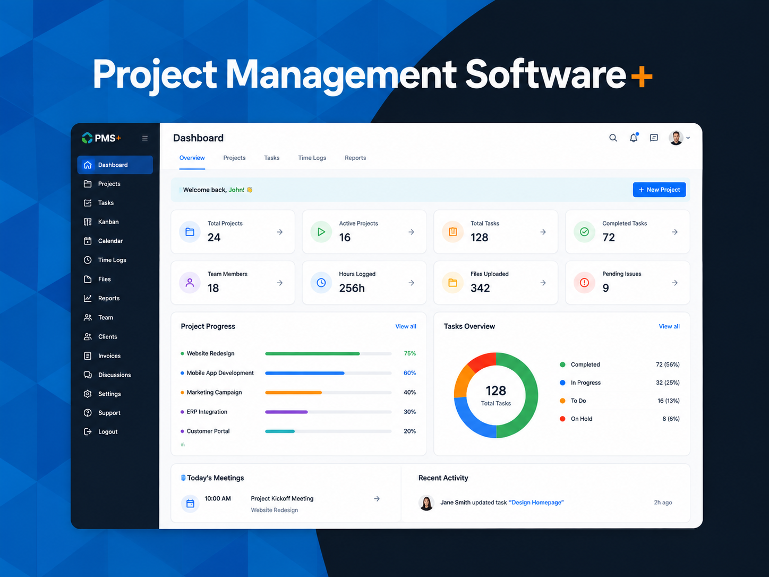This screenshot has height=577, width=769.
Task: Click Jane Smith's avatar in Recent Activity
Action: pos(426,503)
